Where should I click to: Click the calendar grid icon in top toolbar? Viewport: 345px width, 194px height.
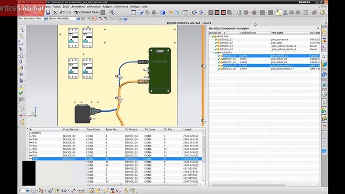[x=133, y=12]
